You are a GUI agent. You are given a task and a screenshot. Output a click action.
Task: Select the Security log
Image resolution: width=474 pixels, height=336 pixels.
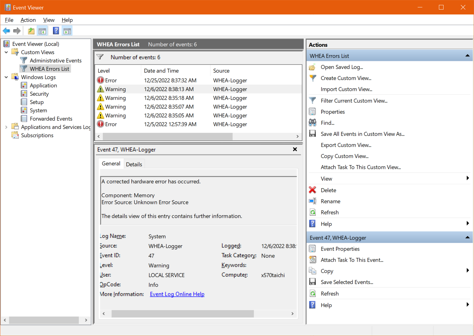click(39, 94)
